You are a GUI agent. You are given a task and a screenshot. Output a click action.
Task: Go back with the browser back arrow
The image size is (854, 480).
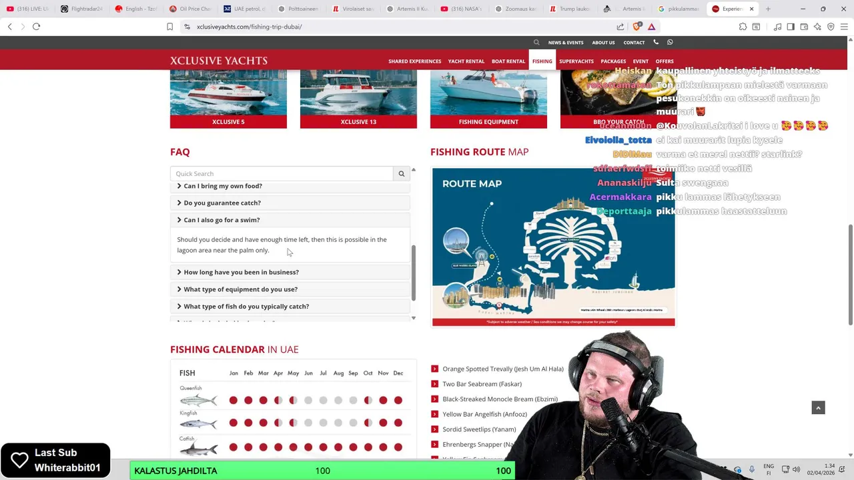10,27
